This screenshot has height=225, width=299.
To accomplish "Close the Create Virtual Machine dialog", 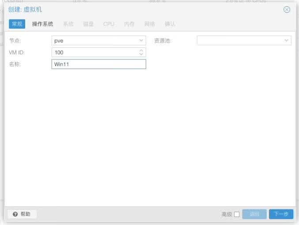I will [287, 9].
